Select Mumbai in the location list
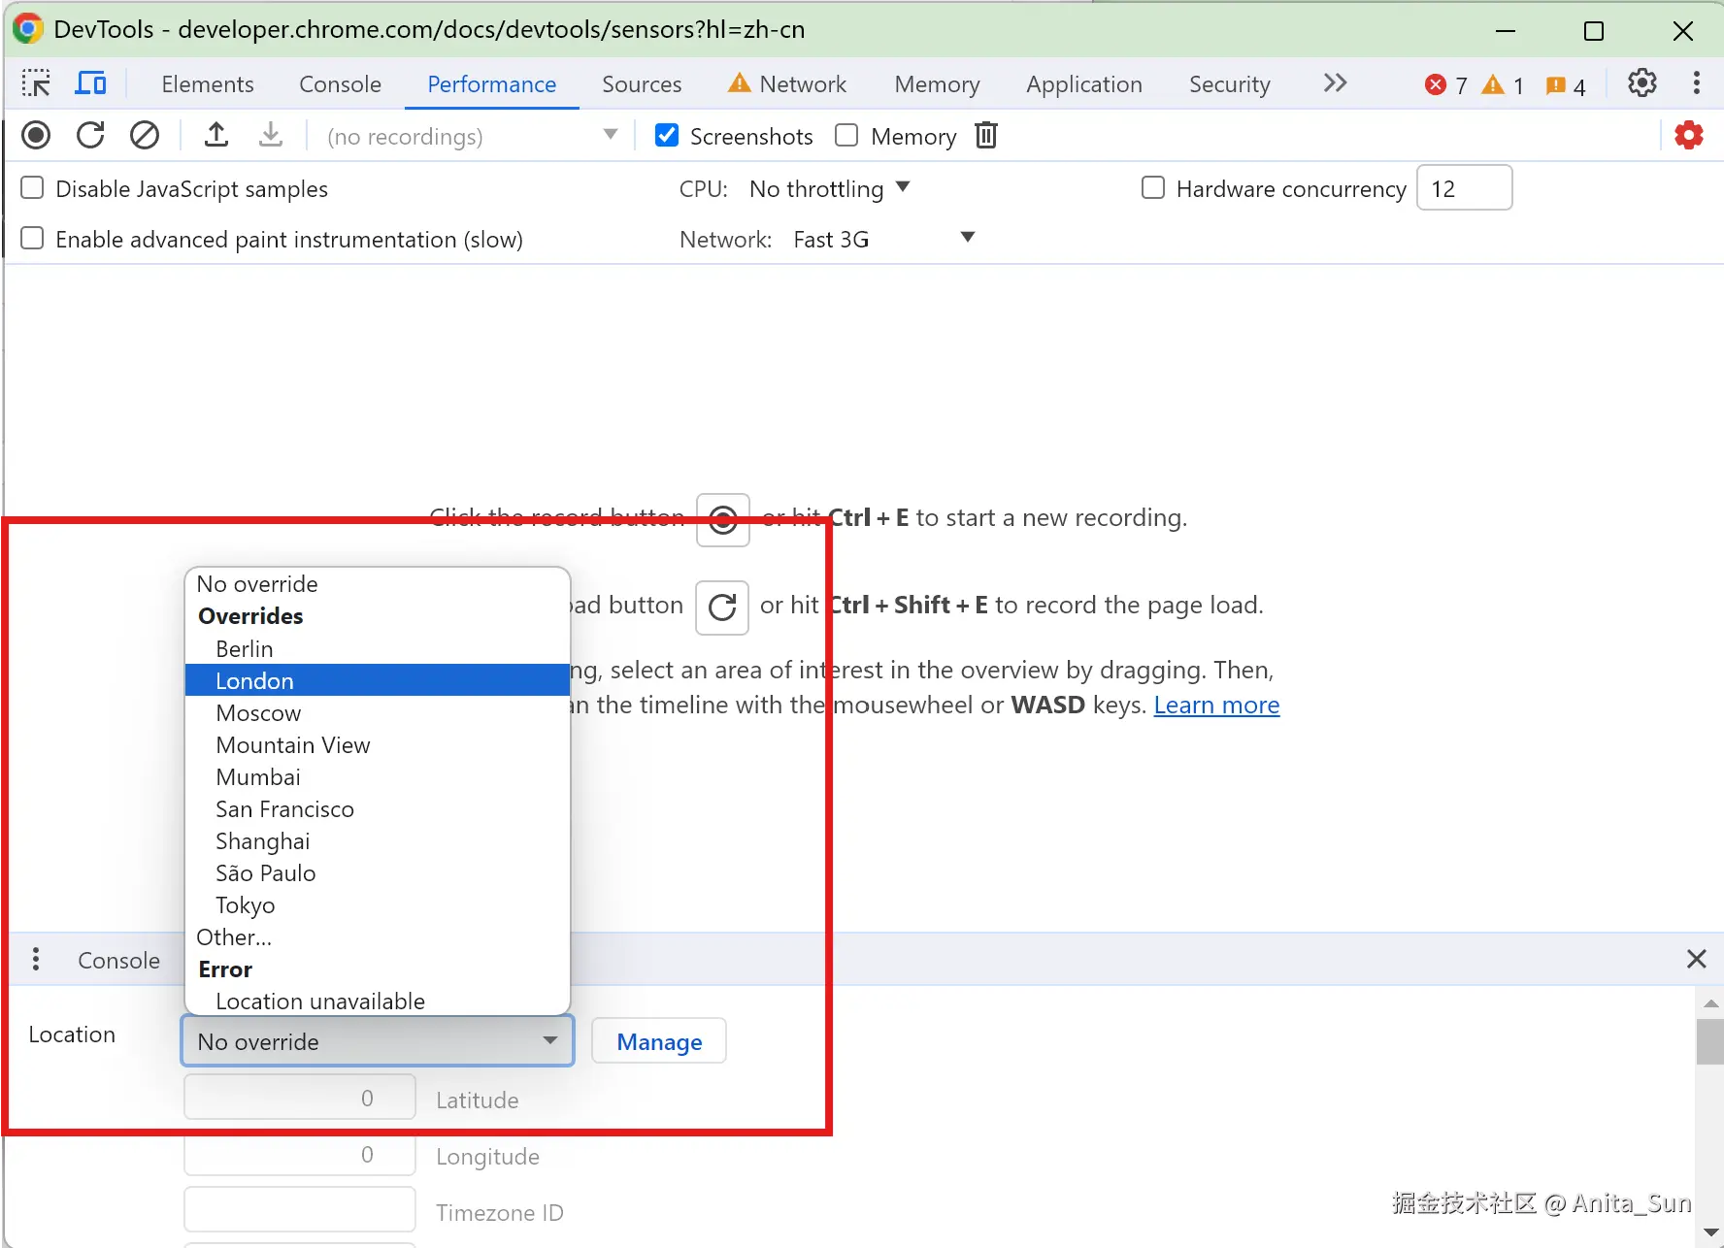The image size is (1724, 1248). point(377,776)
